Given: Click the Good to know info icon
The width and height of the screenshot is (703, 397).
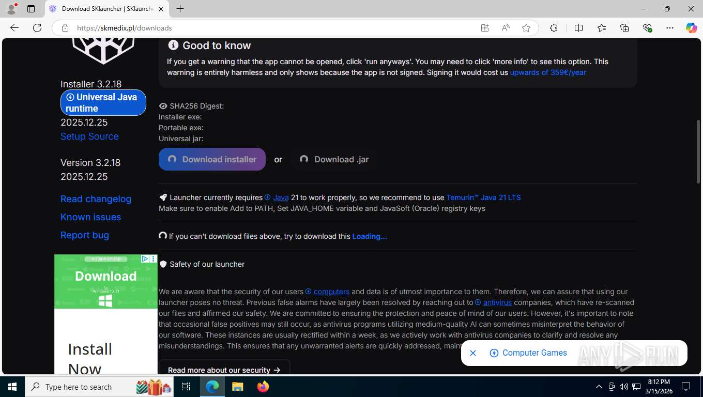Looking at the screenshot, I should (173, 45).
